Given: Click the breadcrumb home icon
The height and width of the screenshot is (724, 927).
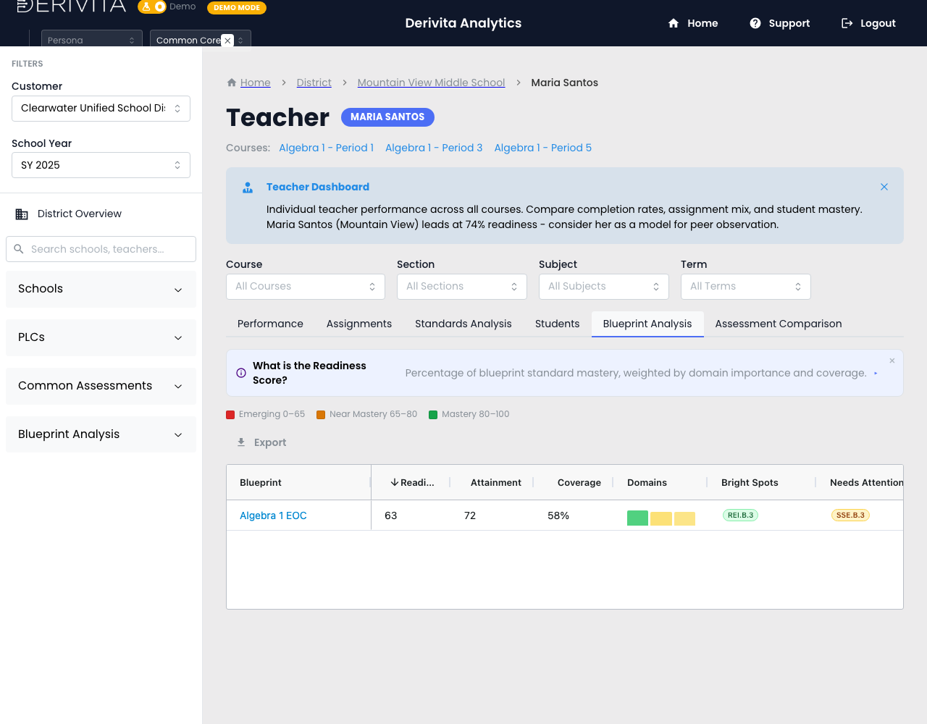Looking at the screenshot, I should pos(232,83).
